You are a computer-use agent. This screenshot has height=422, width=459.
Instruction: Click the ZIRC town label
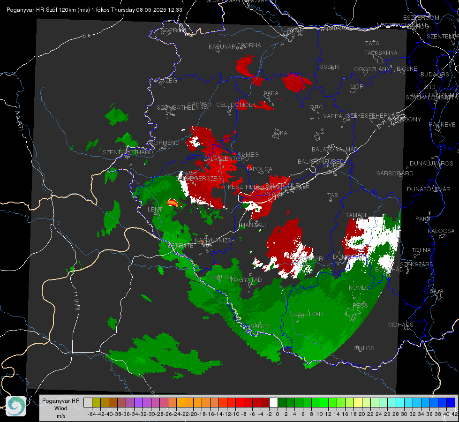[316, 107]
